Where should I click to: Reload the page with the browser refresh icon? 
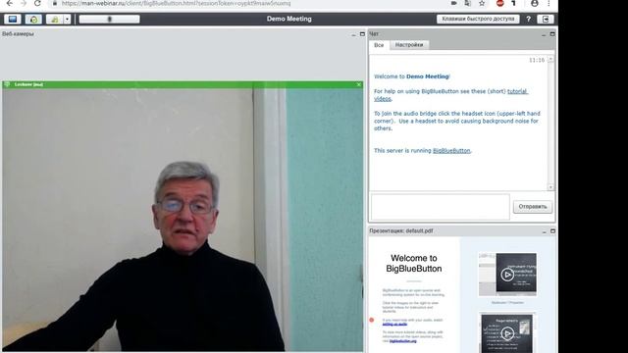[37, 4]
